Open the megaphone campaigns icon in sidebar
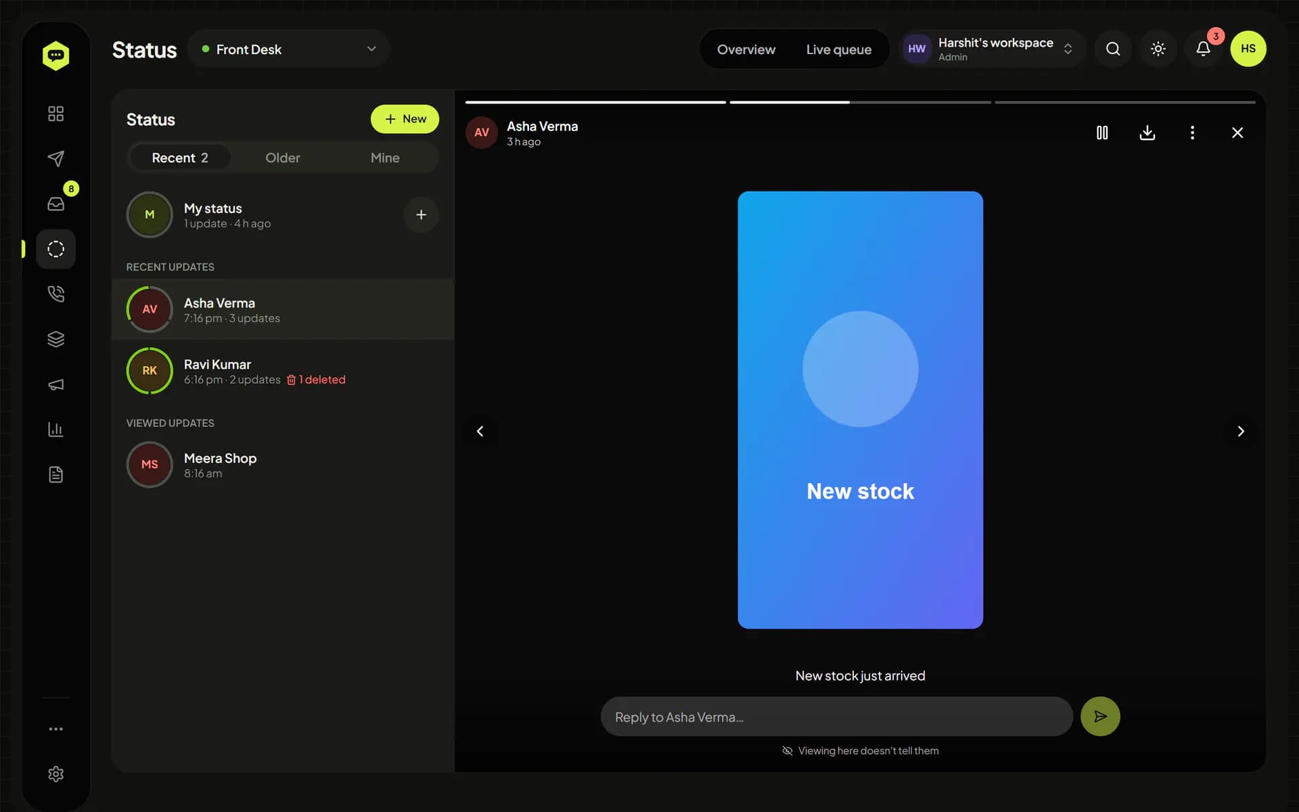 click(55, 384)
